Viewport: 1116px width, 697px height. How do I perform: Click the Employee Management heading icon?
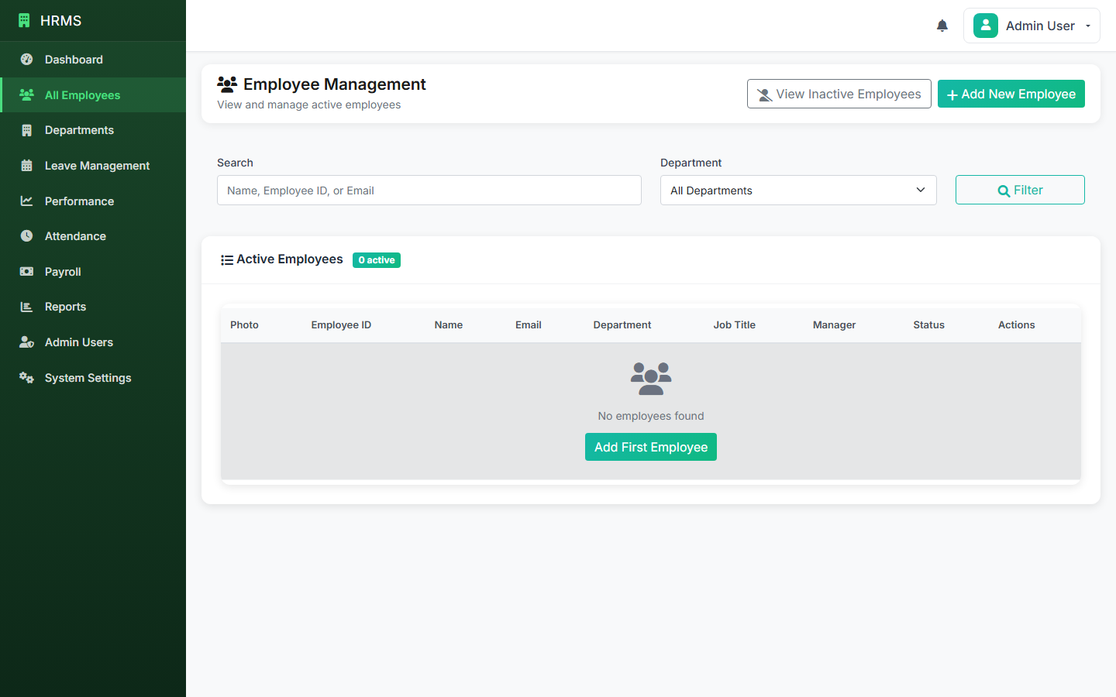(x=227, y=84)
